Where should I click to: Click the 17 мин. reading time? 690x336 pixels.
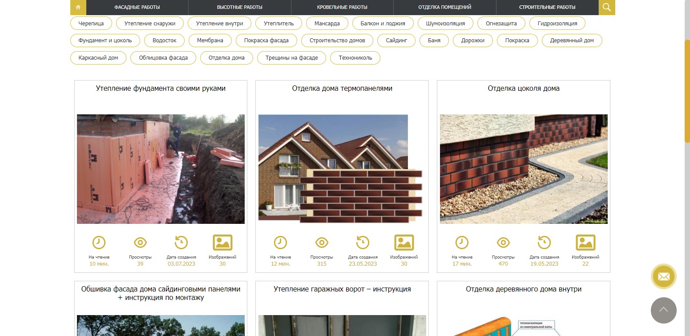pyautogui.click(x=462, y=264)
